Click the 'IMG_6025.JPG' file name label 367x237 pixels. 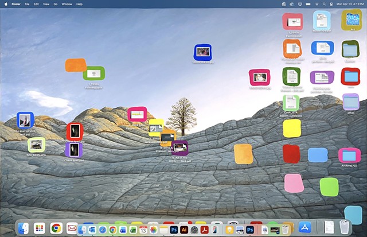tap(36, 155)
